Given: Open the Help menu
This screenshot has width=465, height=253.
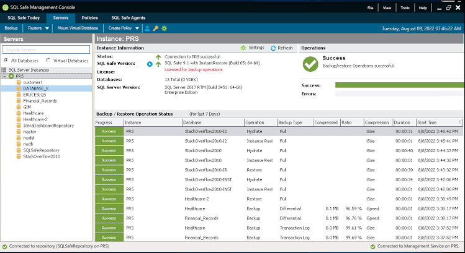Looking at the screenshot, I should (423, 8).
